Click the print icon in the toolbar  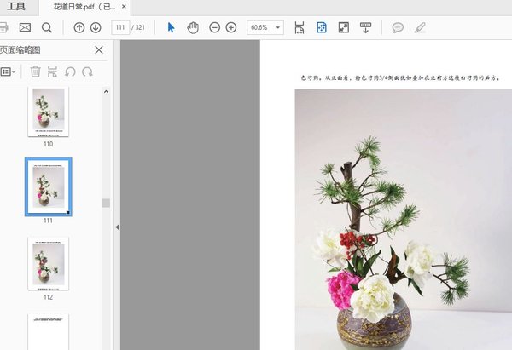click(3, 28)
